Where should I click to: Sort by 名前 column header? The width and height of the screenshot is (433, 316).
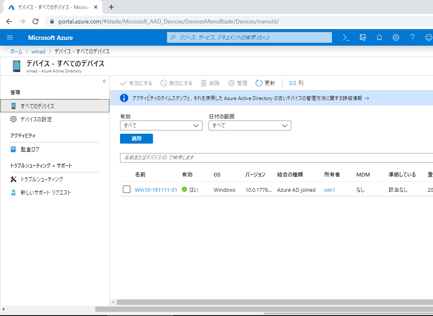(x=140, y=174)
